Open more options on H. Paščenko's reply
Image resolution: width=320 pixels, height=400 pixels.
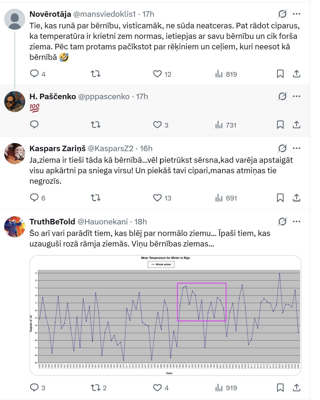tap(296, 96)
